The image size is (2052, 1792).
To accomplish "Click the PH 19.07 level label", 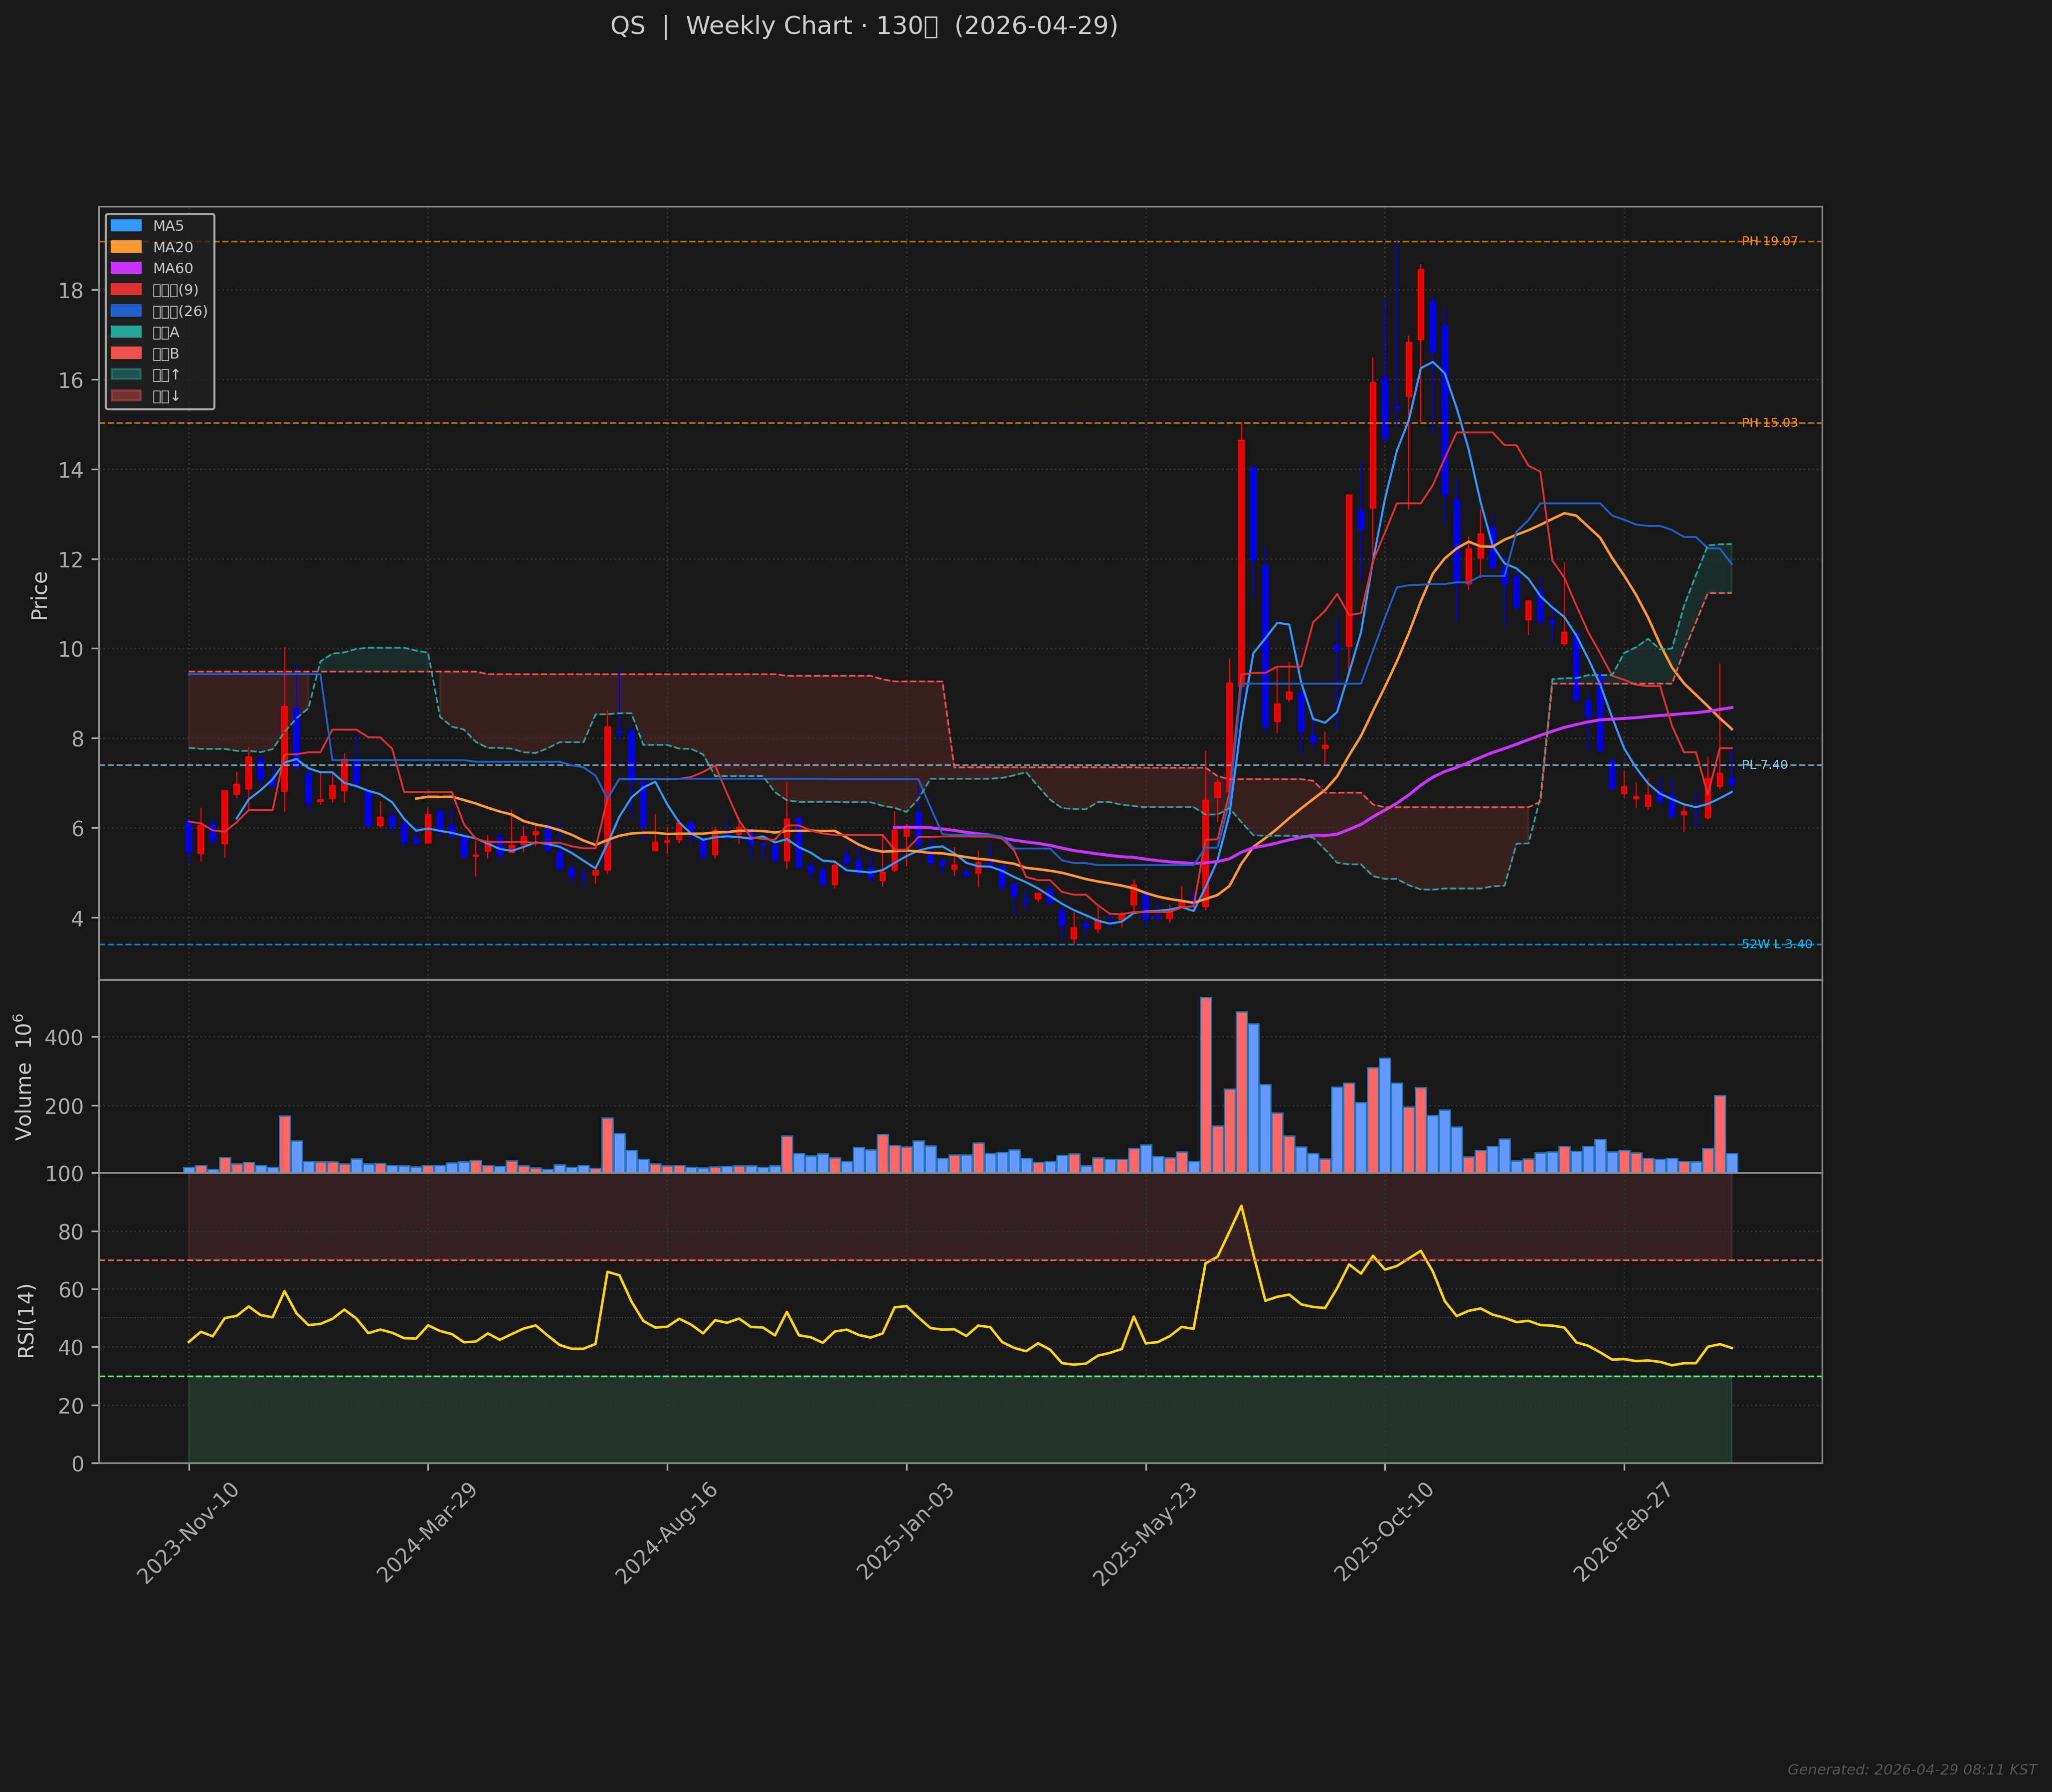I will [x=1769, y=241].
